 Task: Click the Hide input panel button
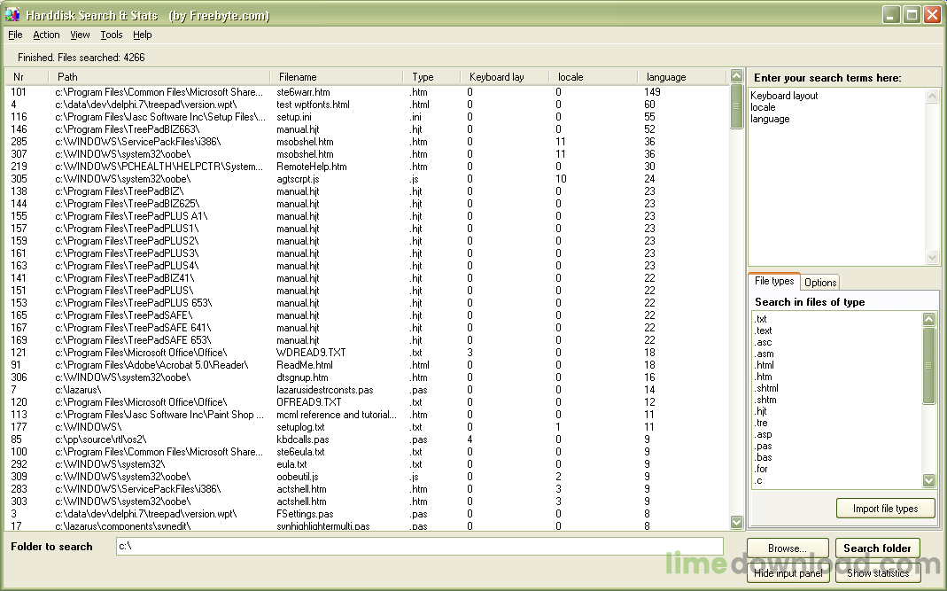(788, 573)
